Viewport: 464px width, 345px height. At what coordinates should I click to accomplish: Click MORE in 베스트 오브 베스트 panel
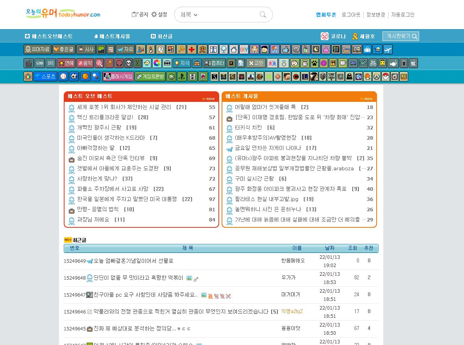click(x=209, y=99)
